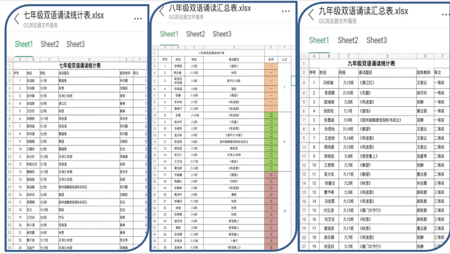450x254 pixels.
Task: Click the 九年级双语诵读统计表 title cell
Action: click(x=371, y=64)
